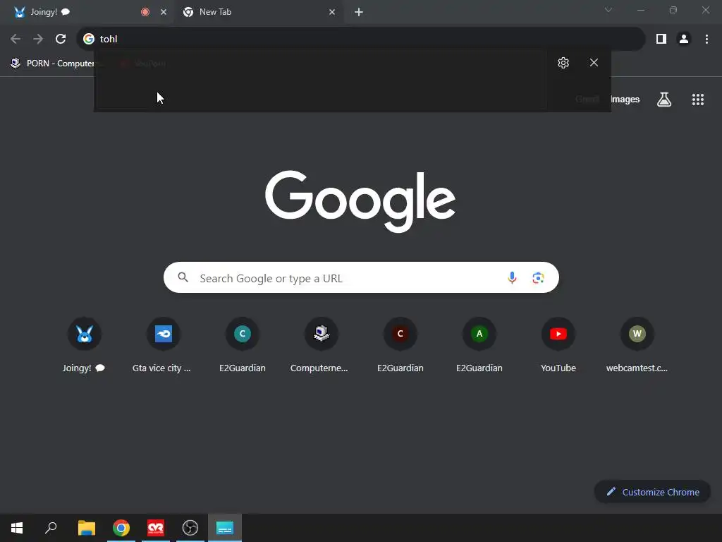Image resolution: width=722 pixels, height=542 pixels.
Task: Go back using the browser back arrow
Action: coord(16,39)
